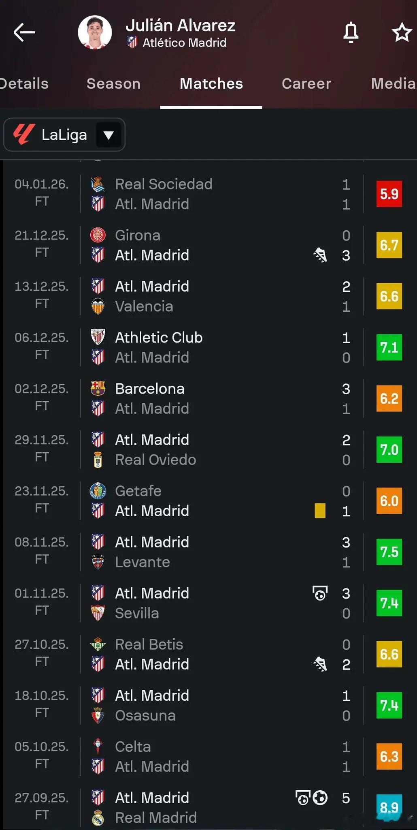Switch to the Career tab
This screenshot has width=417, height=830.
306,83
